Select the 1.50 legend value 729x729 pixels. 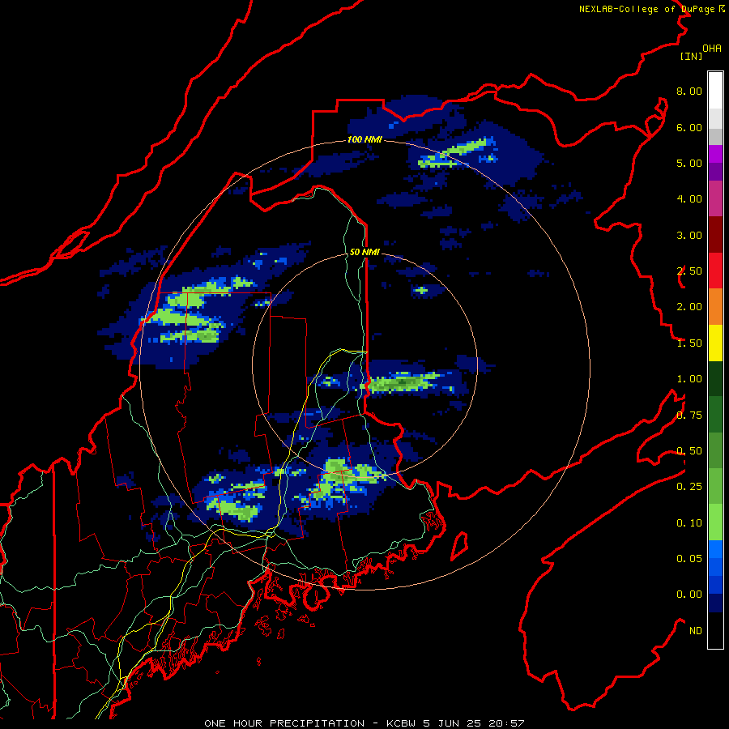[689, 343]
